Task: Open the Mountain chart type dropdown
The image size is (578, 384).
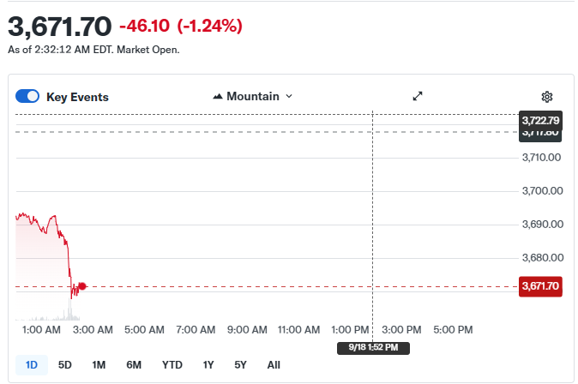Action: [x=253, y=97]
